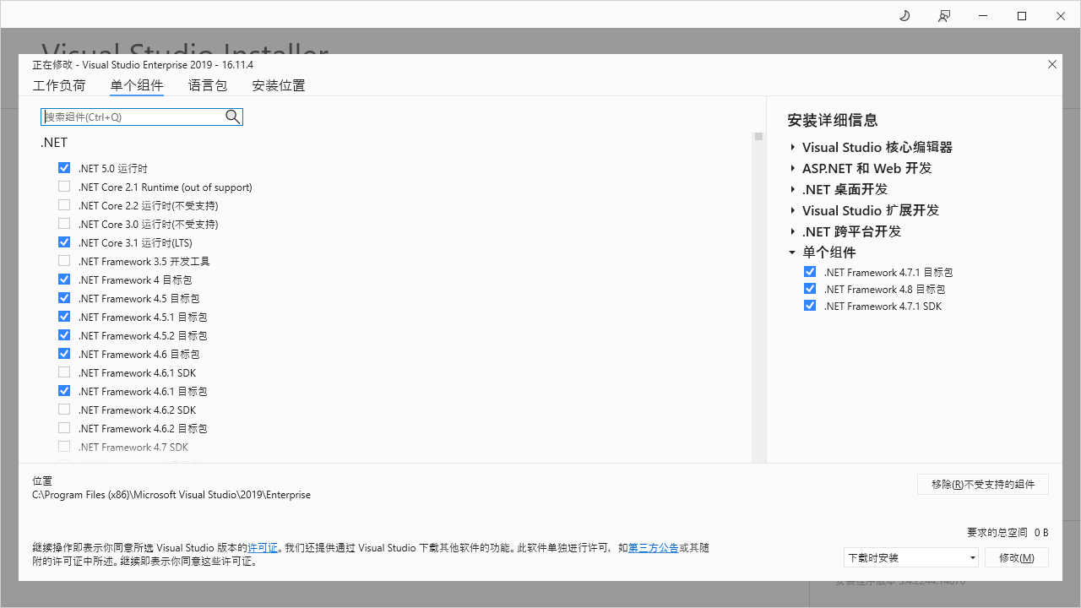1081x608 pixels.
Task: Expand .NET 桌面开发 node
Action: coord(793,189)
